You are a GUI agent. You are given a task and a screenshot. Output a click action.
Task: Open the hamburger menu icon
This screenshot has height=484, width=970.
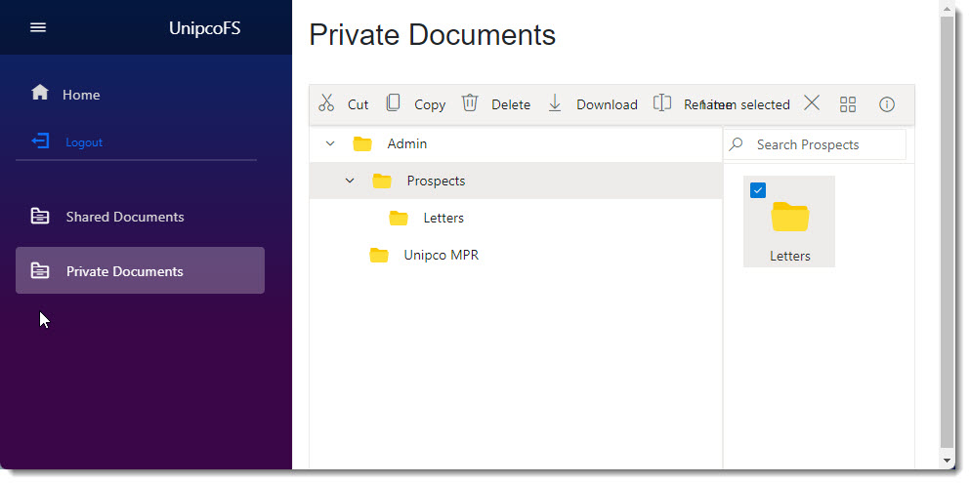coord(38,27)
